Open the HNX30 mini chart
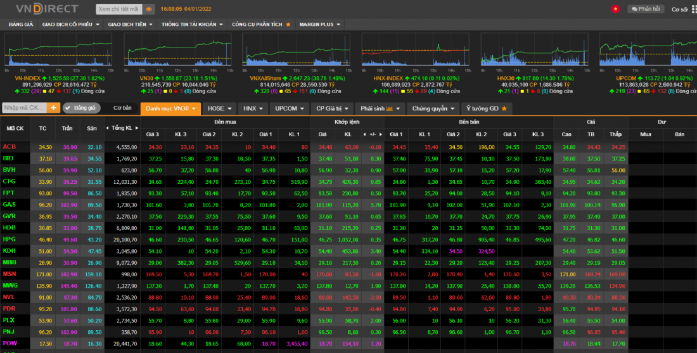Viewport: 697px width, 353px height. (x=534, y=49)
